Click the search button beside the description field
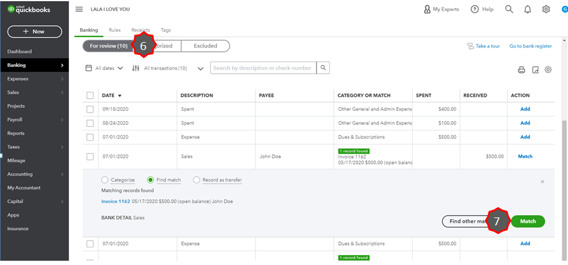This screenshot has width=568, height=265. (324, 68)
